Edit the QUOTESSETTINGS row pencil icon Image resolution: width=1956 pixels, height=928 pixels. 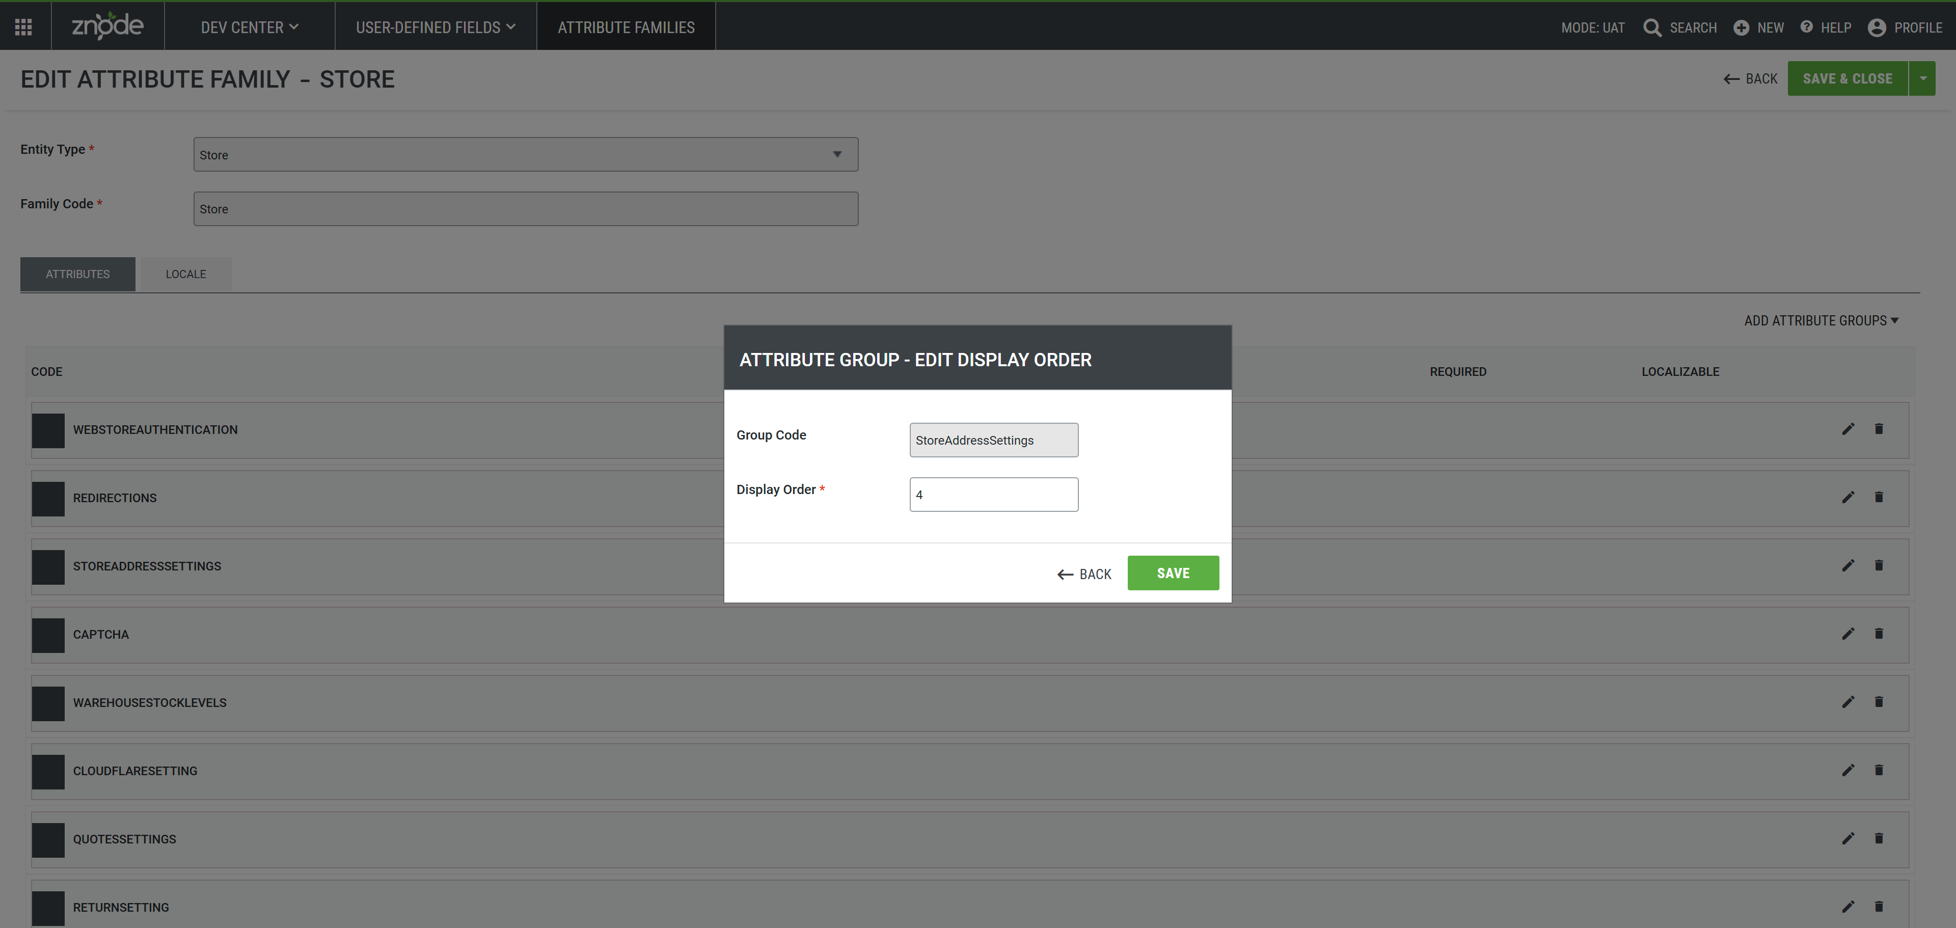tap(1848, 838)
